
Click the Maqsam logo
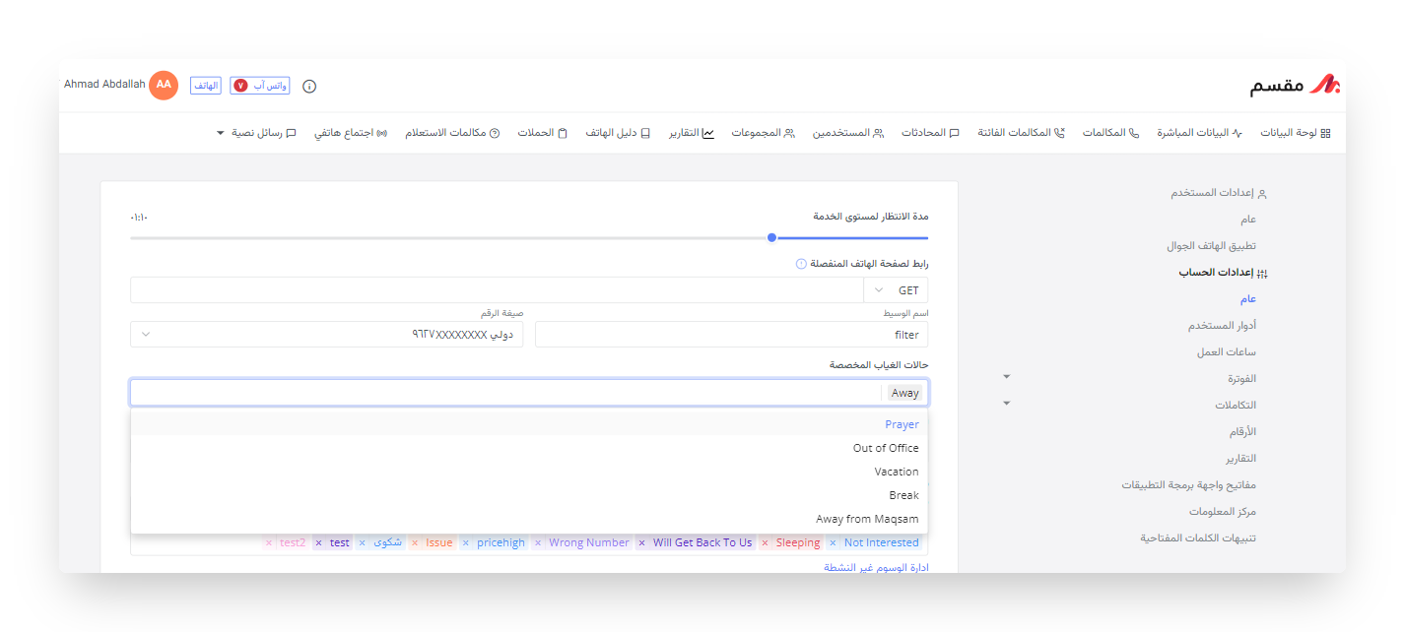[1295, 86]
